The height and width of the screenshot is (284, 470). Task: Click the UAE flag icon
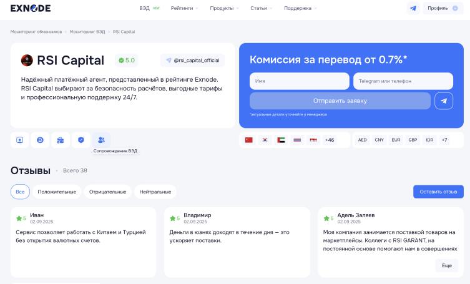pos(281,140)
